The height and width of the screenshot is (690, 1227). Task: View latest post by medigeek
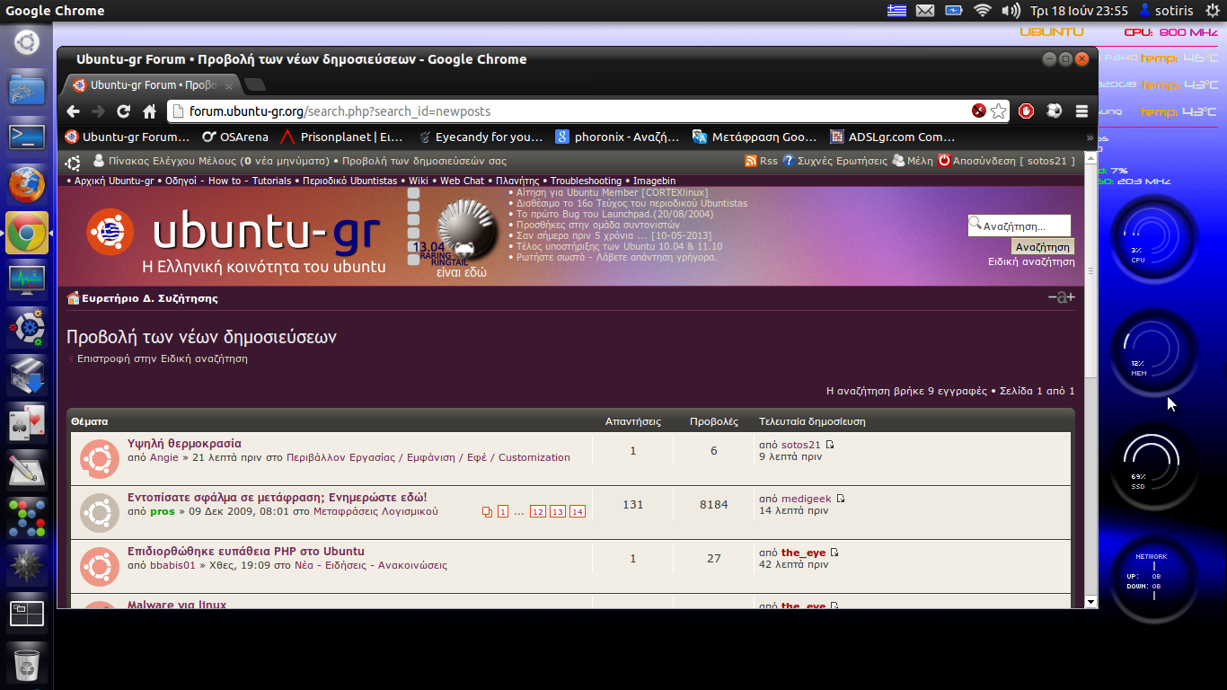(x=841, y=499)
